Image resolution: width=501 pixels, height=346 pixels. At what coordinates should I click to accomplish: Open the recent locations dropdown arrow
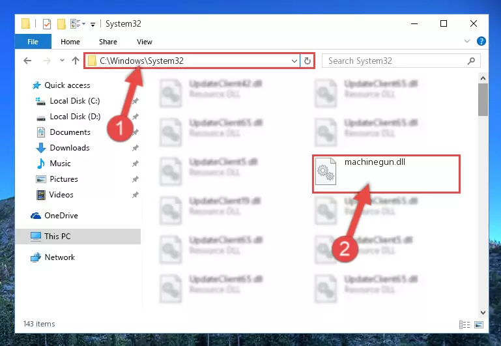coord(62,61)
